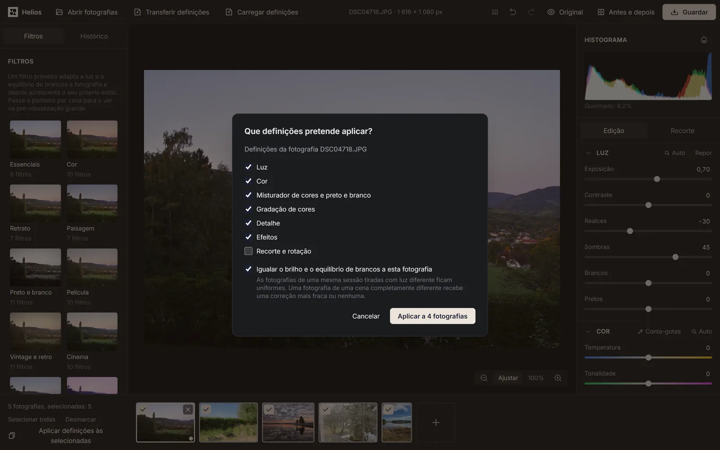The height and width of the screenshot is (450, 720).
Task: Click the histogram clipping warning icon
Action: coord(704,40)
